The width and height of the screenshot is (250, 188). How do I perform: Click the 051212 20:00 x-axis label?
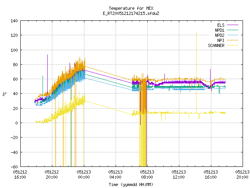[x=52, y=175]
